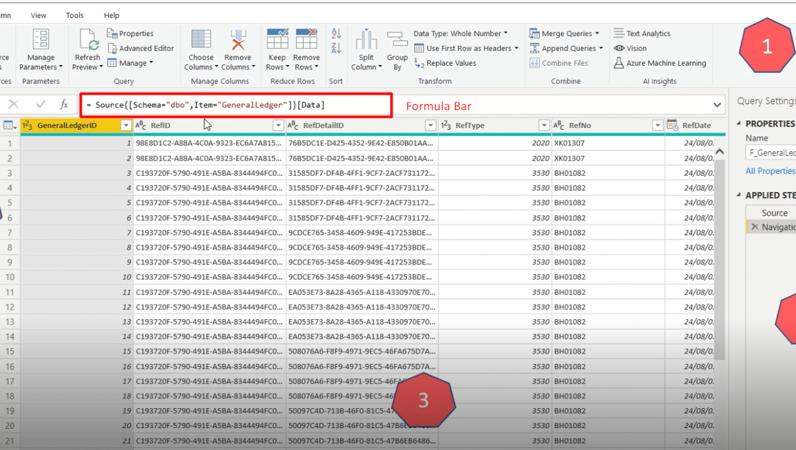Open the View menu
The height and width of the screenshot is (450, 796).
pyautogui.click(x=38, y=15)
